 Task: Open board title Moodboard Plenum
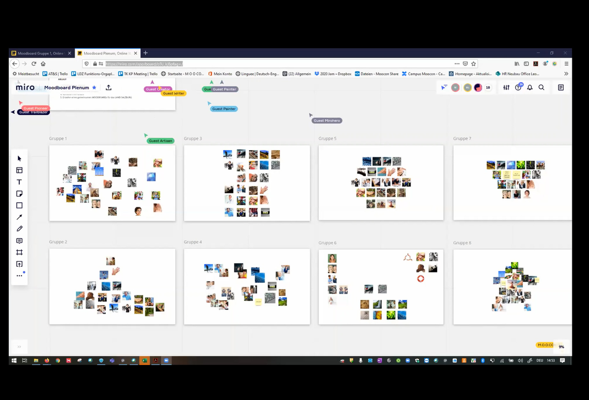click(67, 87)
